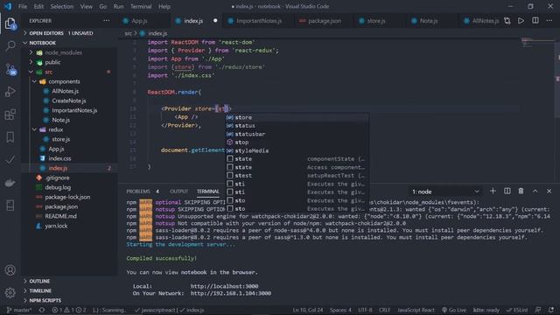This screenshot has height=315, width=560.
Task: Open the Terminal menu
Action: [x=141, y=6]
